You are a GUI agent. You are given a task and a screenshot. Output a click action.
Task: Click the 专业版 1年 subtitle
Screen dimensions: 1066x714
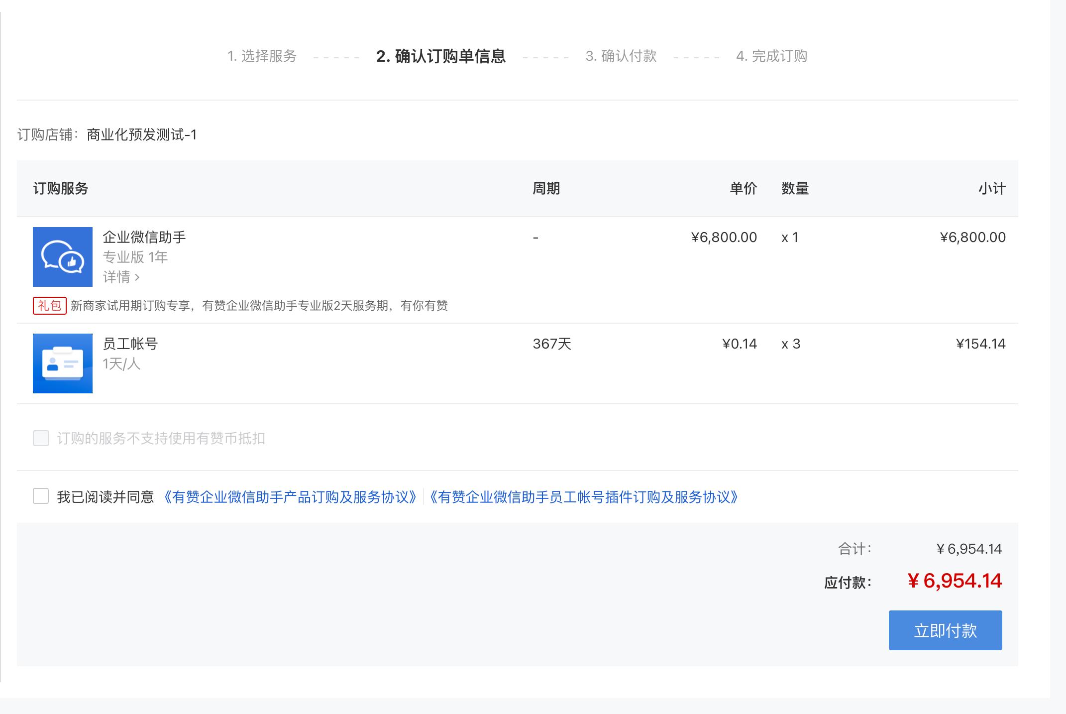[135, 257]
